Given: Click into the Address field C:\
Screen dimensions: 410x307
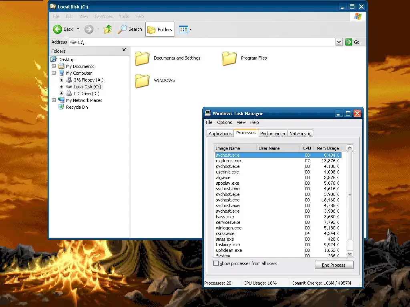Looking at the screenshot, I should click(x=203, y=42).
